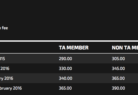Click empty space right of 290.00 cell
Image resolution: width=138 pixels, height=95 pixels.
pos(91,59)
